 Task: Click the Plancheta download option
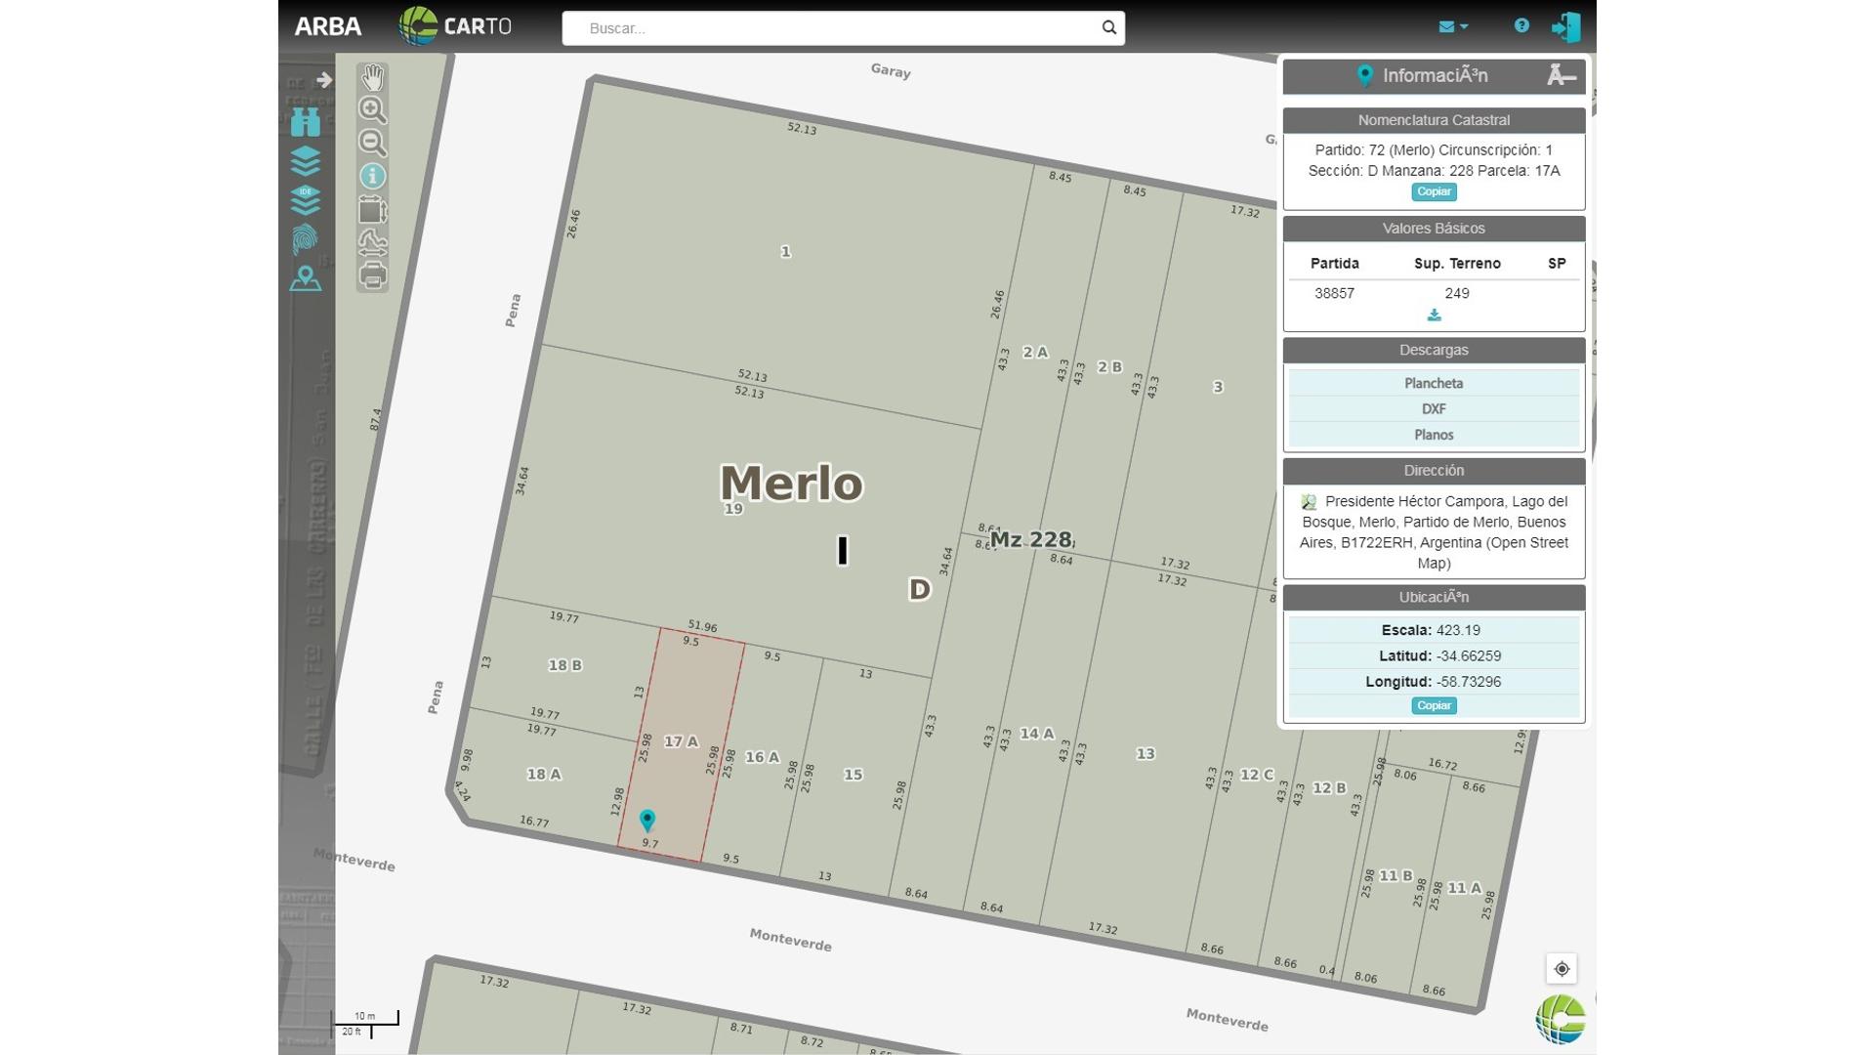coord(1434,383)
